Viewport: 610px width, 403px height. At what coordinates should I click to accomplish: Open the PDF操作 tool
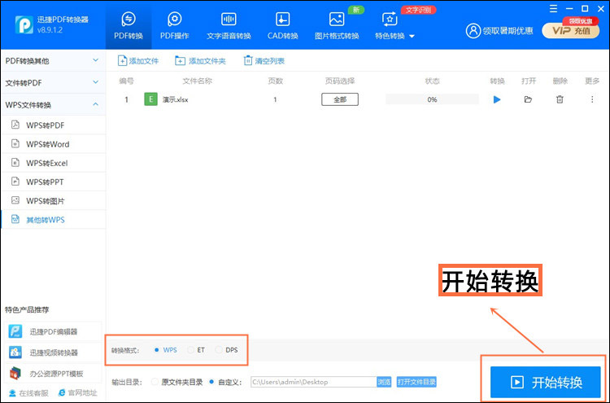point(174,25)
